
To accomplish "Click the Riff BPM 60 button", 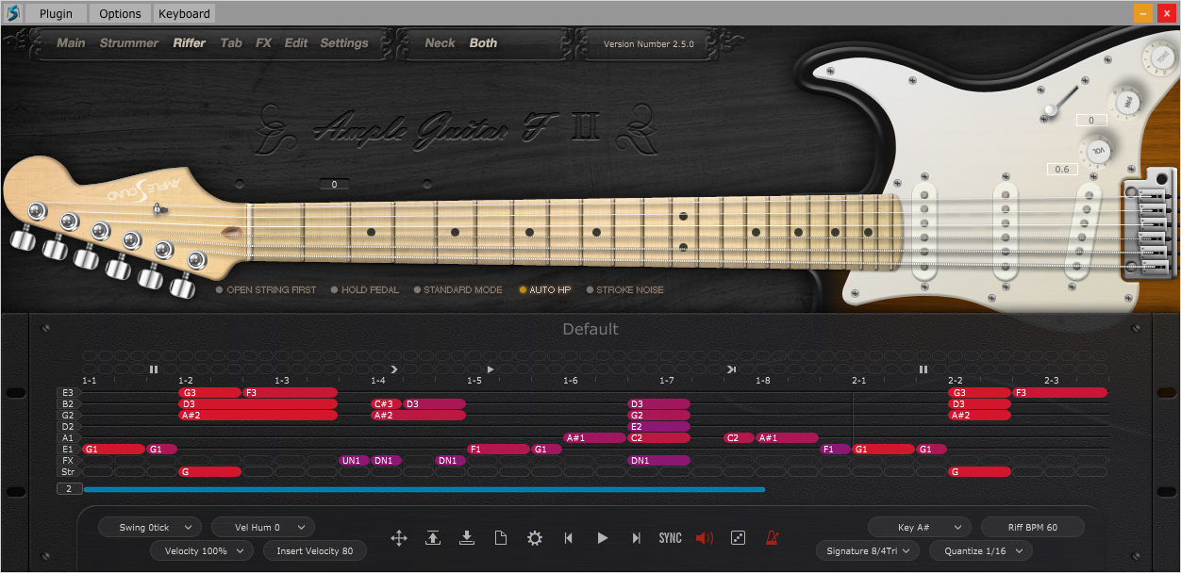I will [1033, 528].
